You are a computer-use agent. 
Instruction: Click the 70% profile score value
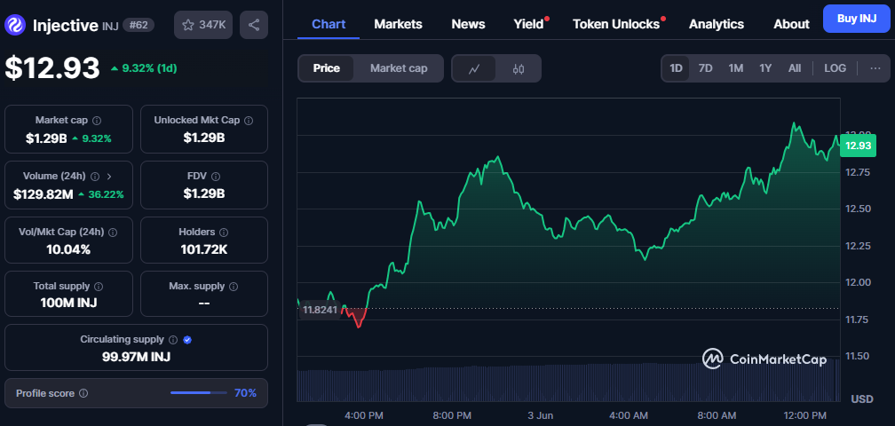point(245,393)
